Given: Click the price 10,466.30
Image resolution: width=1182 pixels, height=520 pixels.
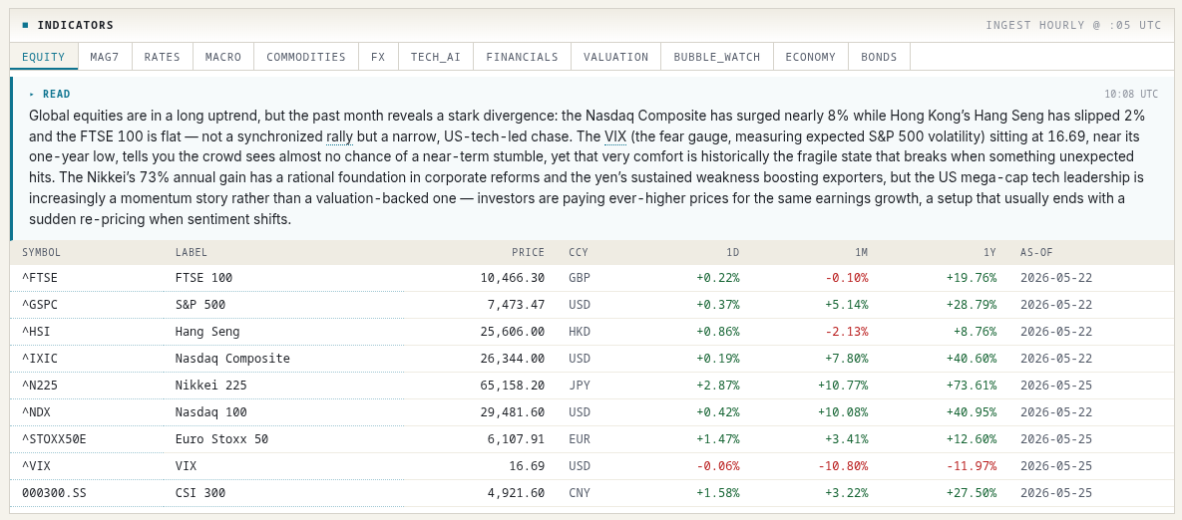Looking at the screenshot, I should (x=513, y=278).
